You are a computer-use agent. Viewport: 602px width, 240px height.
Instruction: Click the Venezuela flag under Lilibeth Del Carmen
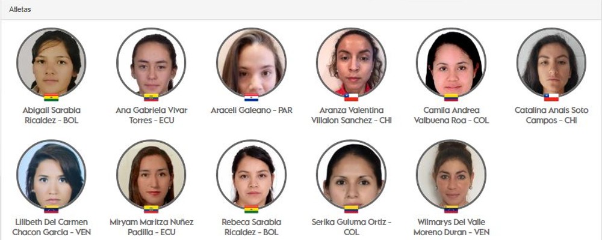click(51, 209)
